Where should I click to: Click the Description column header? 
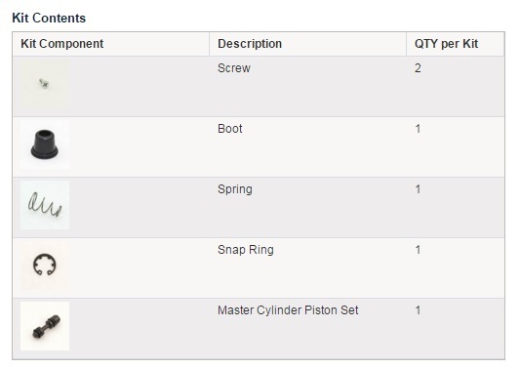tap(250, 44)
